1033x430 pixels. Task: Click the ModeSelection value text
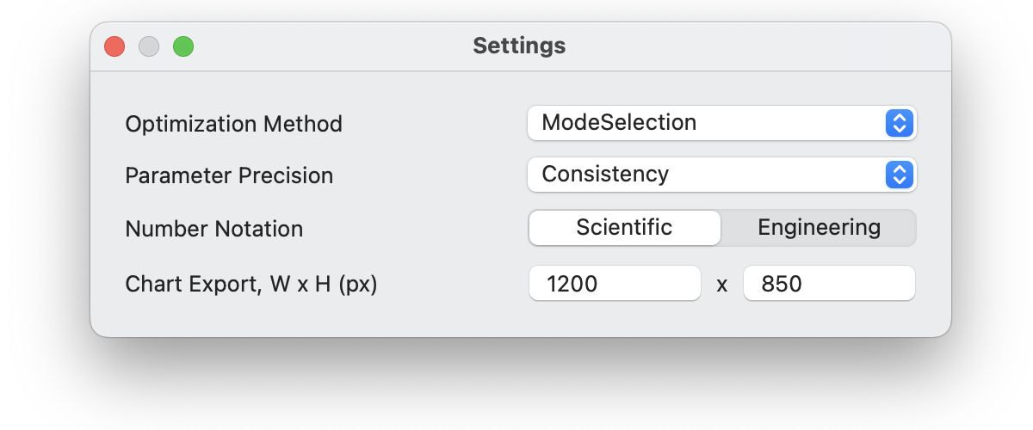pos(619,123)
